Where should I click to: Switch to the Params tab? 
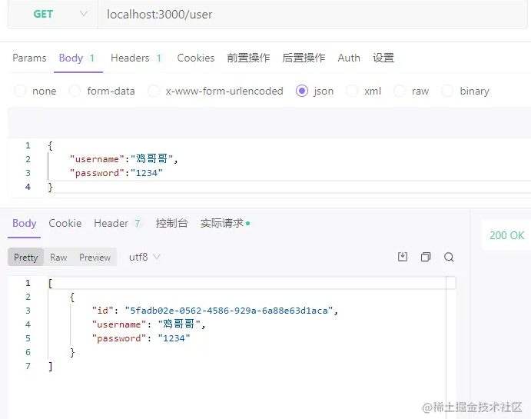[29, 58]
